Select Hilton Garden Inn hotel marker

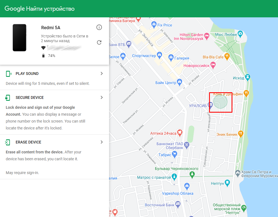207,36
